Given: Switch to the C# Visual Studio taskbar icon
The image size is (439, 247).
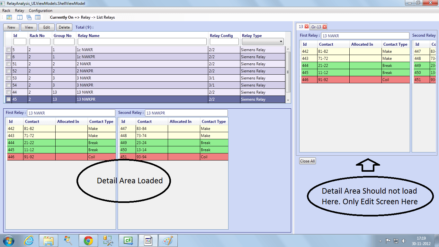Looking at the screenshot, I should 128,241.
